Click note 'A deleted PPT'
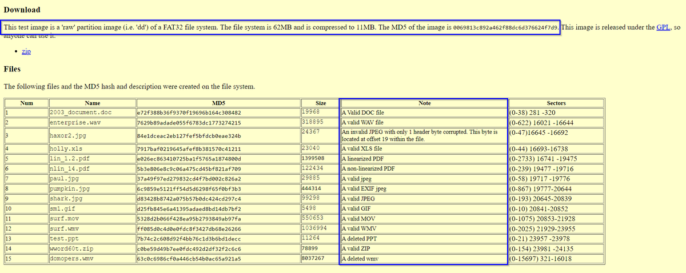 [359, 239]
